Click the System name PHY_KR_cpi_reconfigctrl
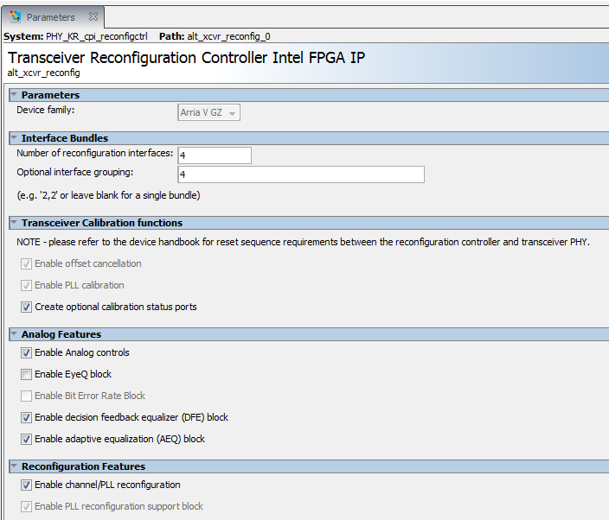 (x=97, y=36)
